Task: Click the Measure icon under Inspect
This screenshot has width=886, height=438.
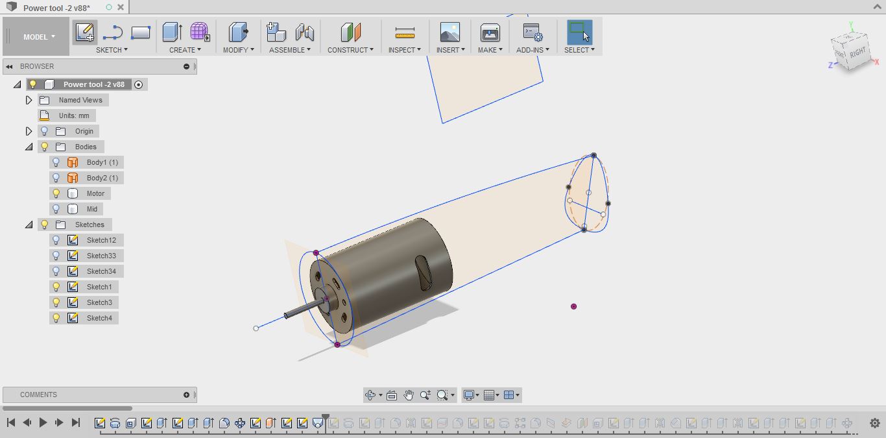Action: [404, 32]
